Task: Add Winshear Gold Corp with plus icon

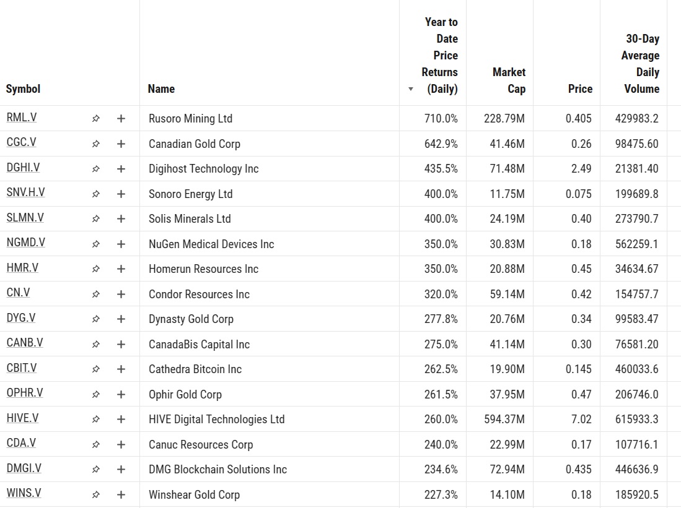Action: pyautogui.click(x=121, y=494)
